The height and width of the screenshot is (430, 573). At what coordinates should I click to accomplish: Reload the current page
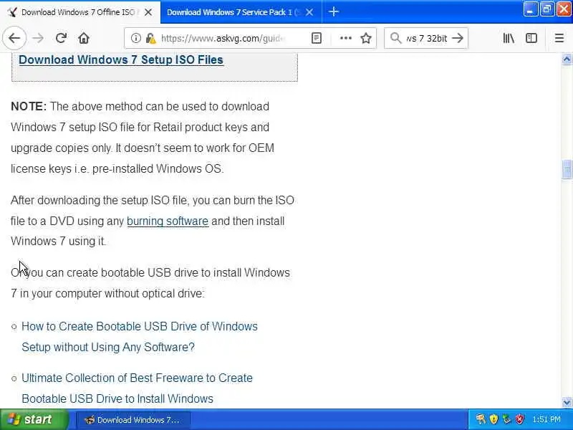click(61, 38)
